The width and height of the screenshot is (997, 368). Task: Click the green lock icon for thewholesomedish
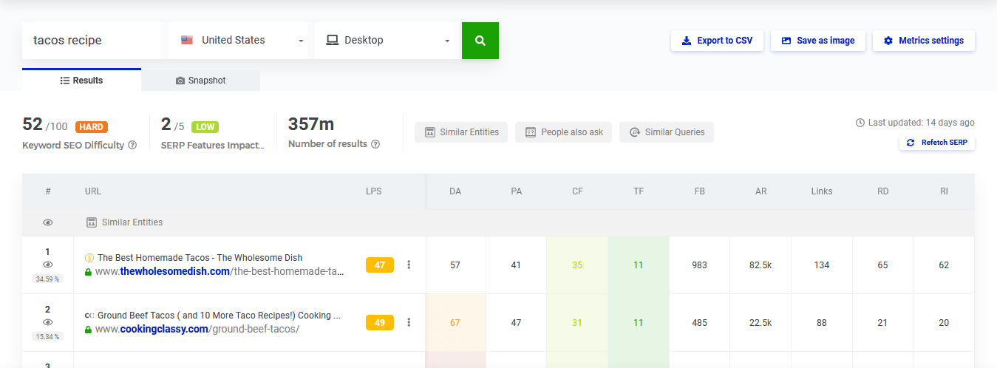click(89, 272)
